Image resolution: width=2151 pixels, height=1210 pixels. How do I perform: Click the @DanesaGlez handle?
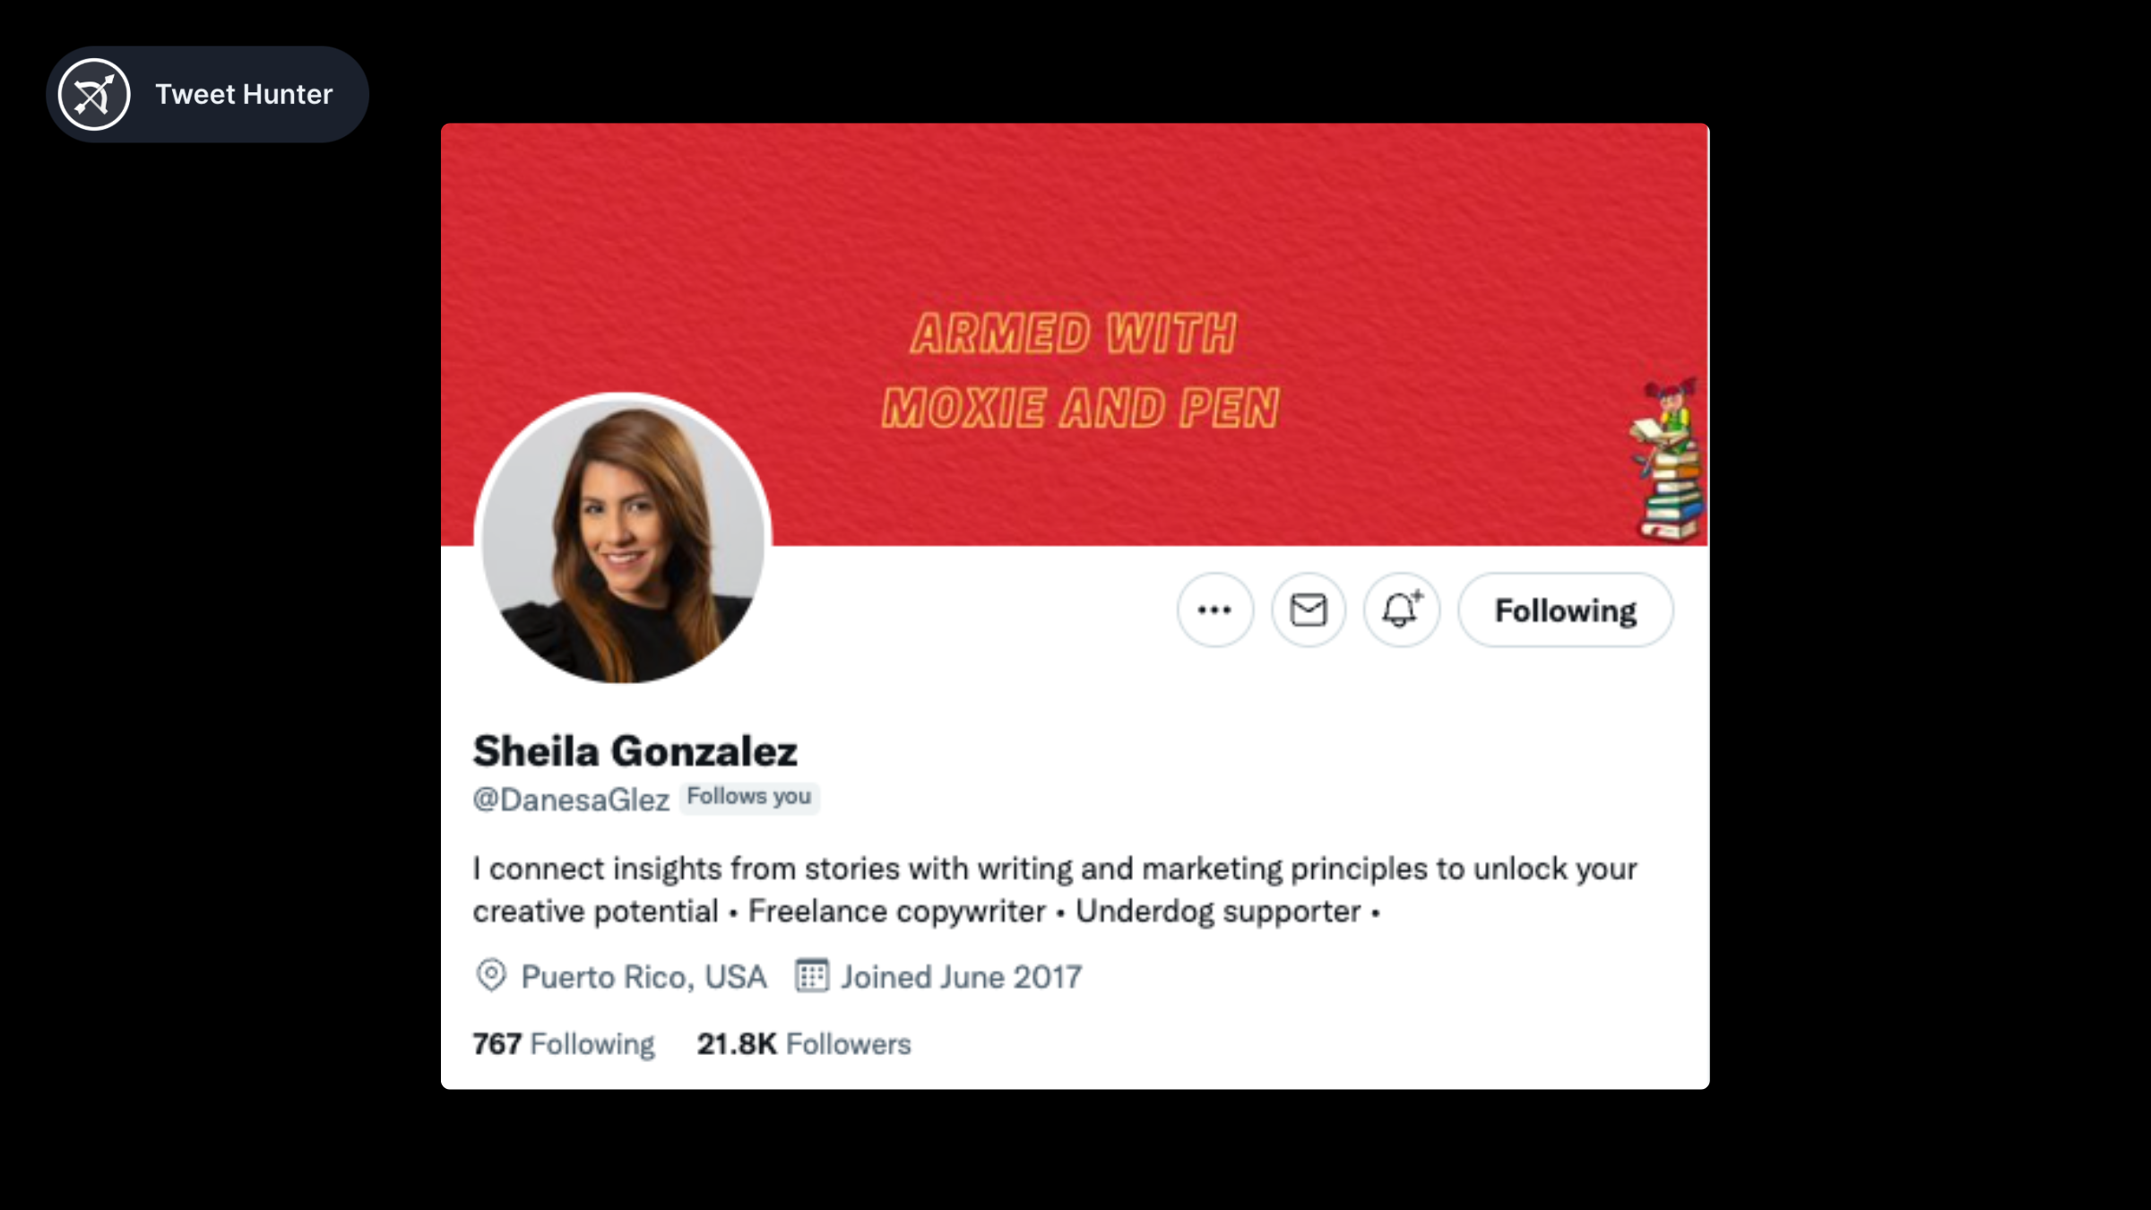click(x=571, y=799)
